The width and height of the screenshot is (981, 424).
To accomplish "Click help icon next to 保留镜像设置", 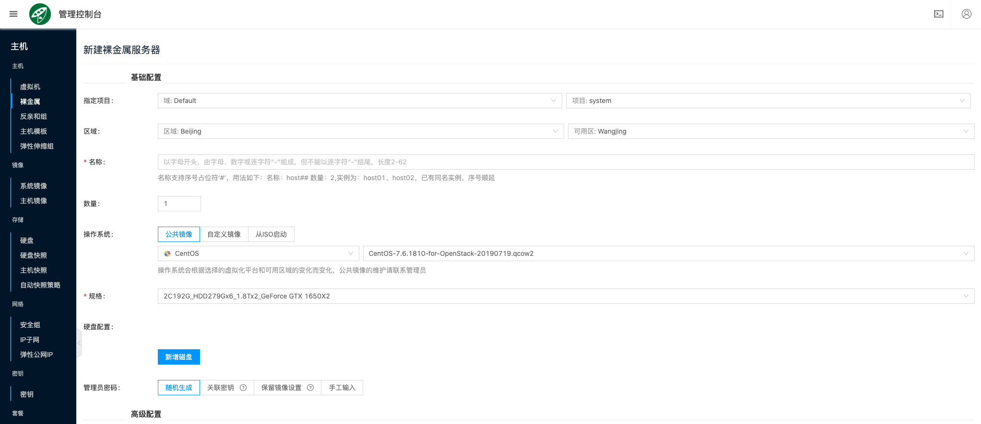I will 310,388.
